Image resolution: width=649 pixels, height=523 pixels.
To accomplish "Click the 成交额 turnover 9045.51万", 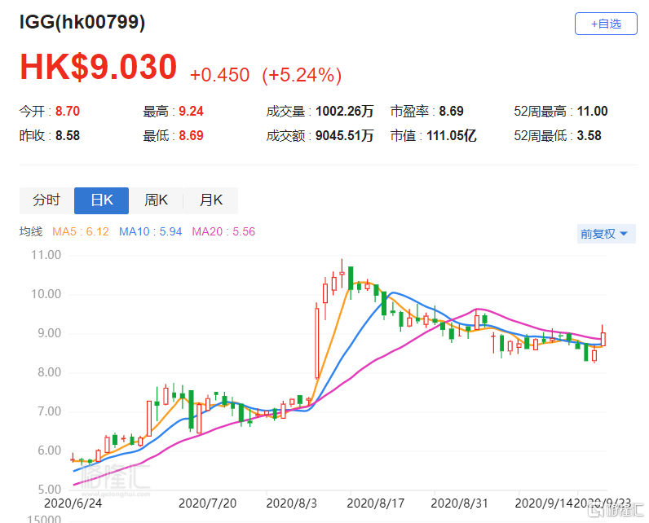I will click(x=344, y=135).
